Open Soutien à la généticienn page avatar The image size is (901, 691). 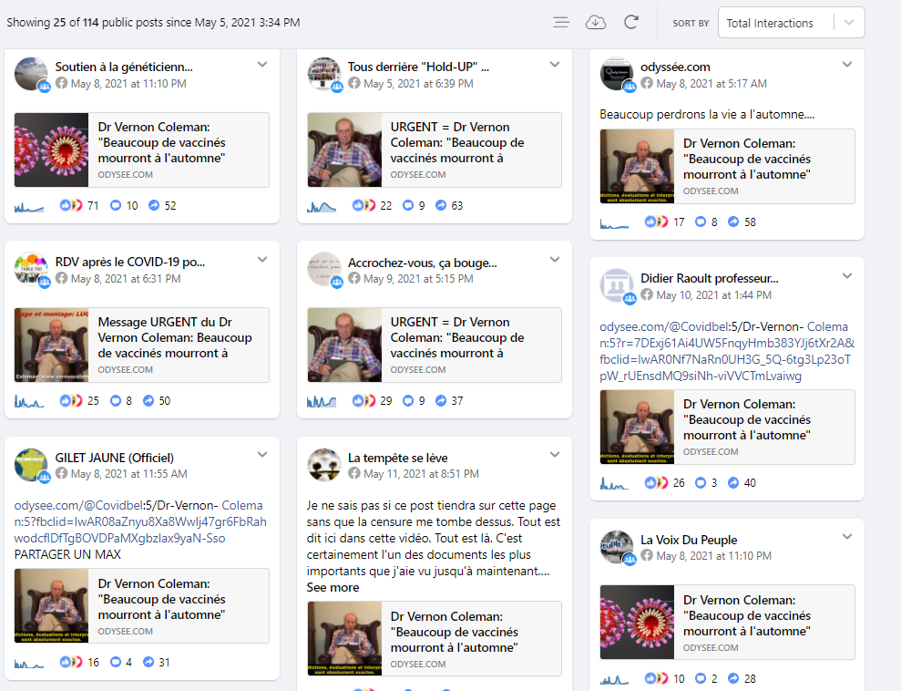pyautogui.click(x=31, y=74)
